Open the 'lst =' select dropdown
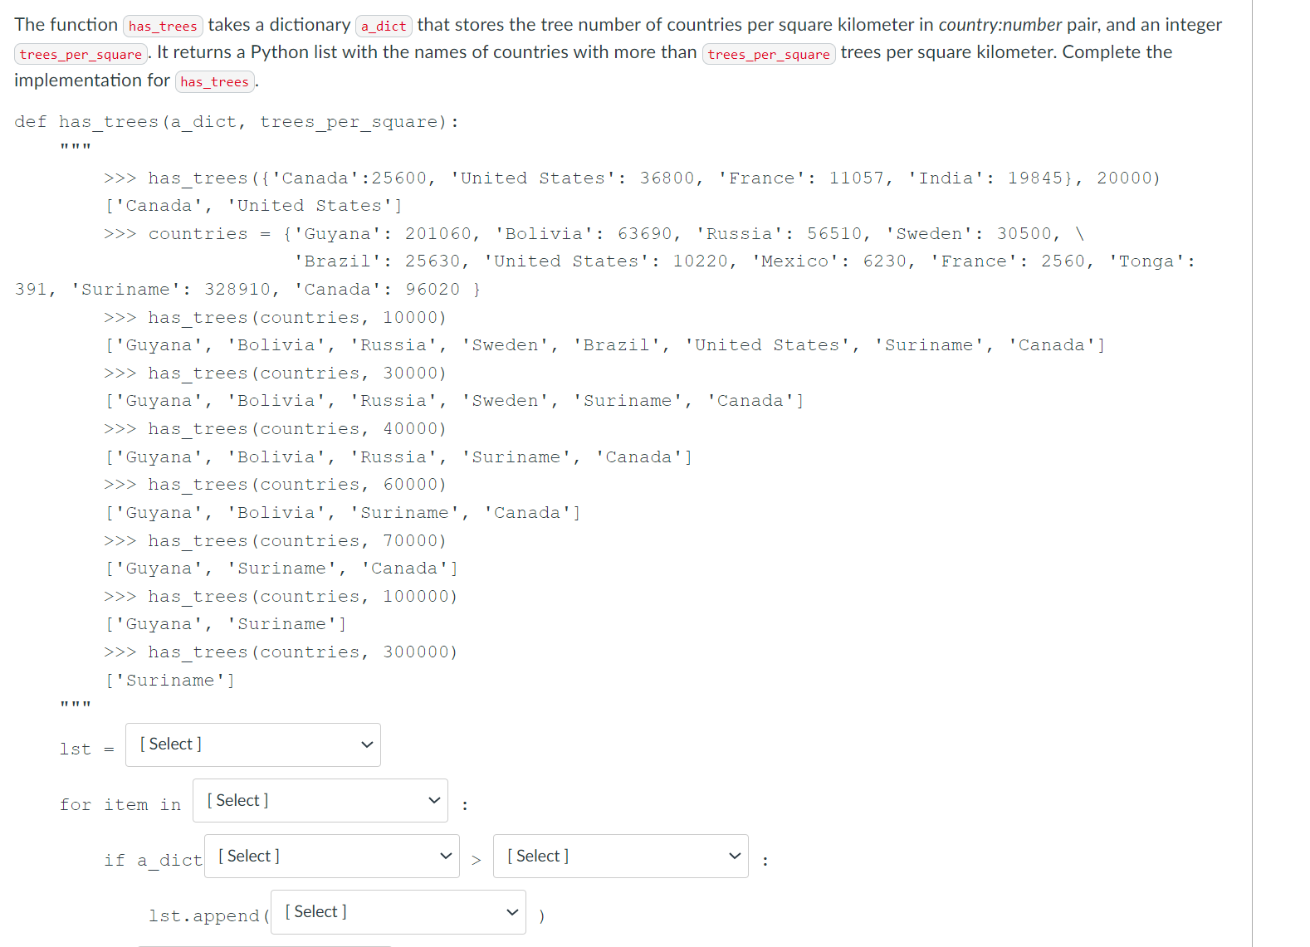 pos(253,744)
